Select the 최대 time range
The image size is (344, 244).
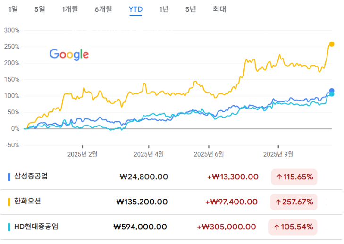coord(219,9)
